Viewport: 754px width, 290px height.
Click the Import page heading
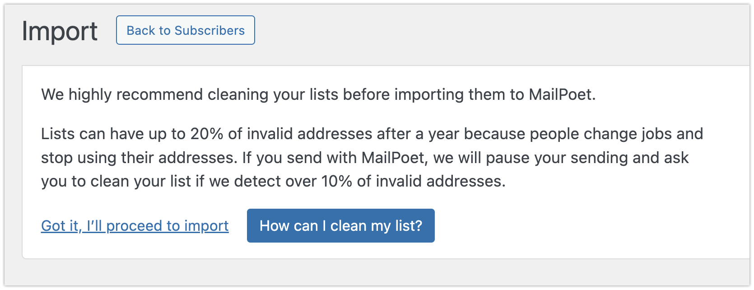coord(60,31)
